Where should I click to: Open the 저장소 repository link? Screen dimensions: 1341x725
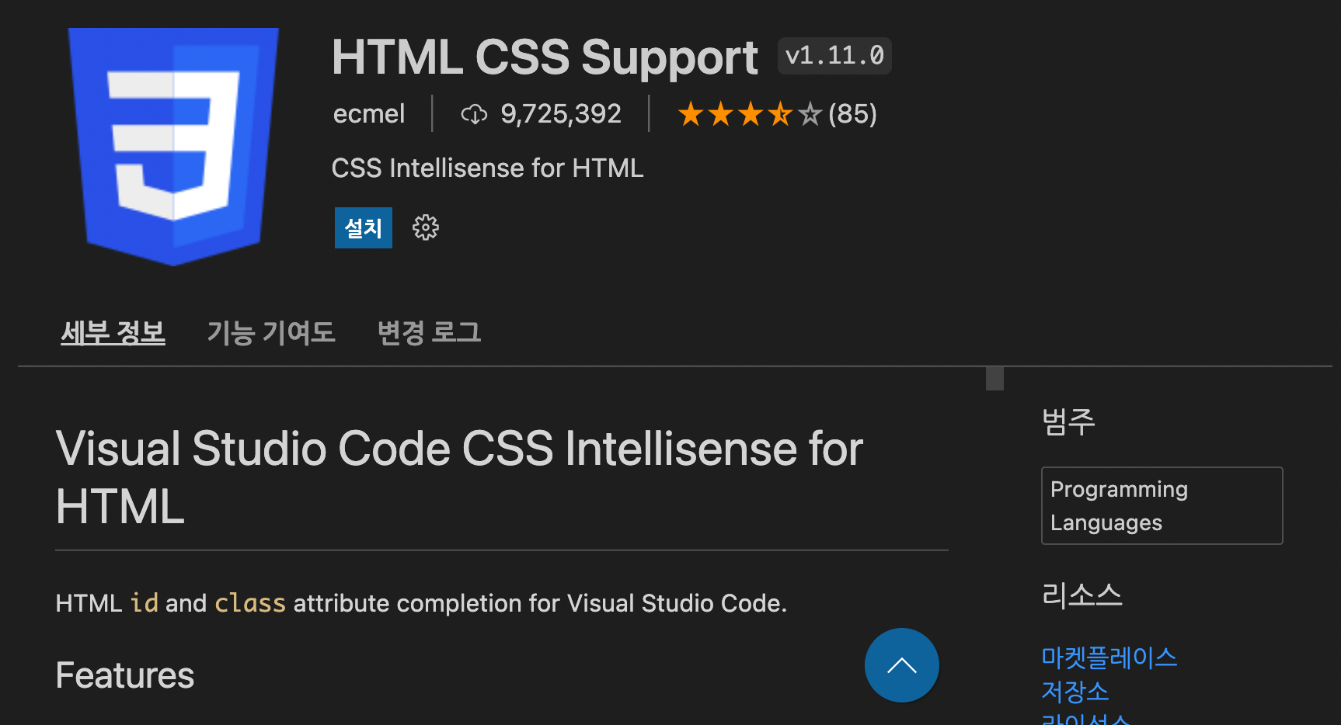(x=1075, y=691)
